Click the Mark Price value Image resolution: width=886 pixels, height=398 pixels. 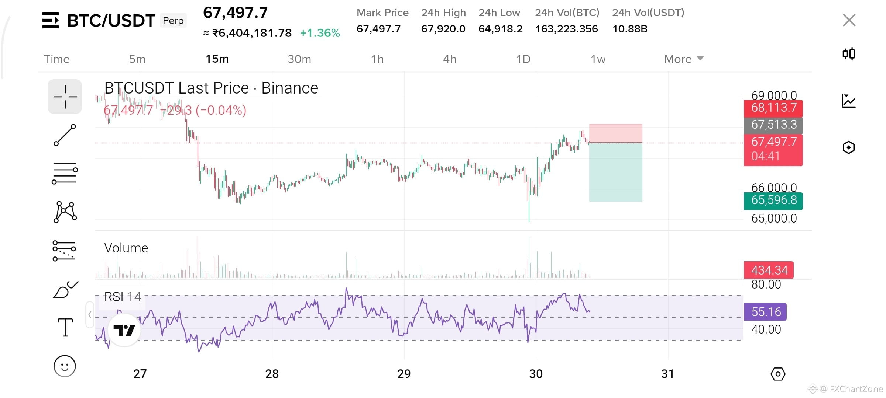tap(378, 29)
